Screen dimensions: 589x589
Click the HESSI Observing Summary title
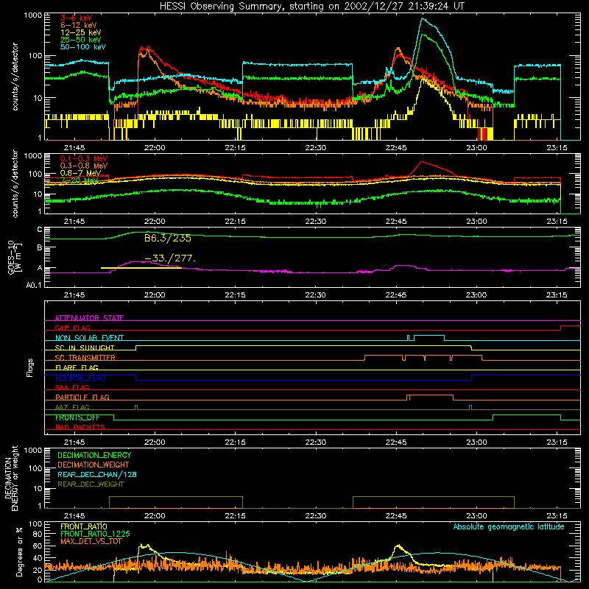[x=311, y=6]
